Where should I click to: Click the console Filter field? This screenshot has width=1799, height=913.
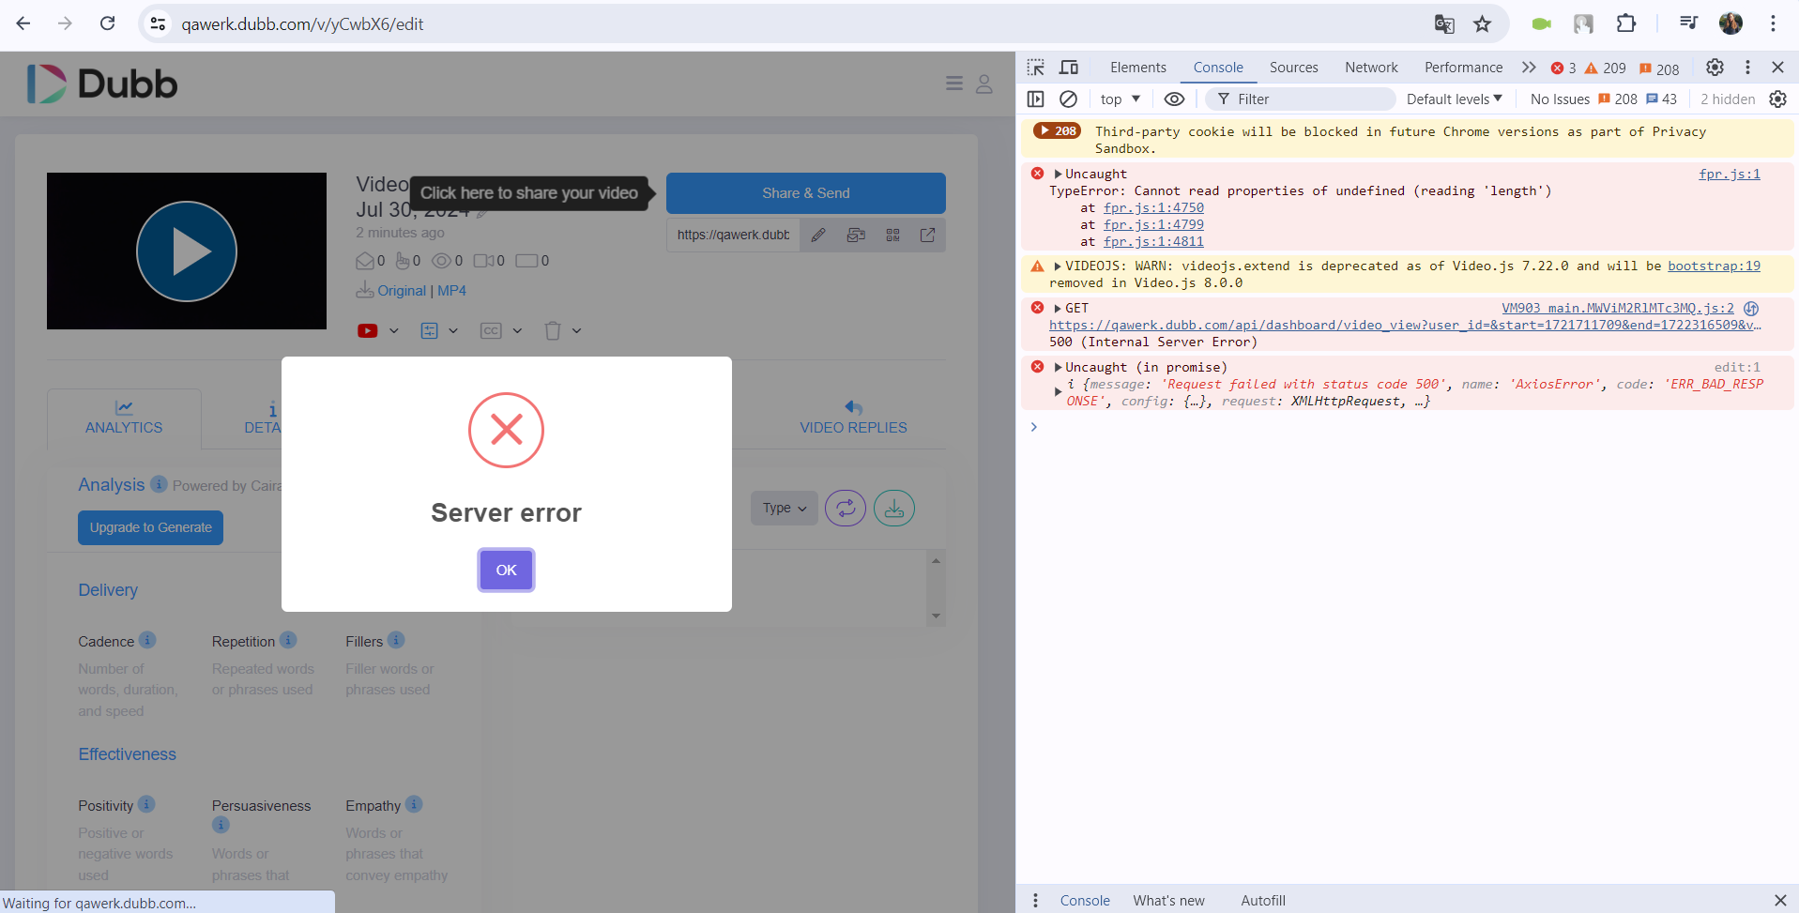[1300, 99]
